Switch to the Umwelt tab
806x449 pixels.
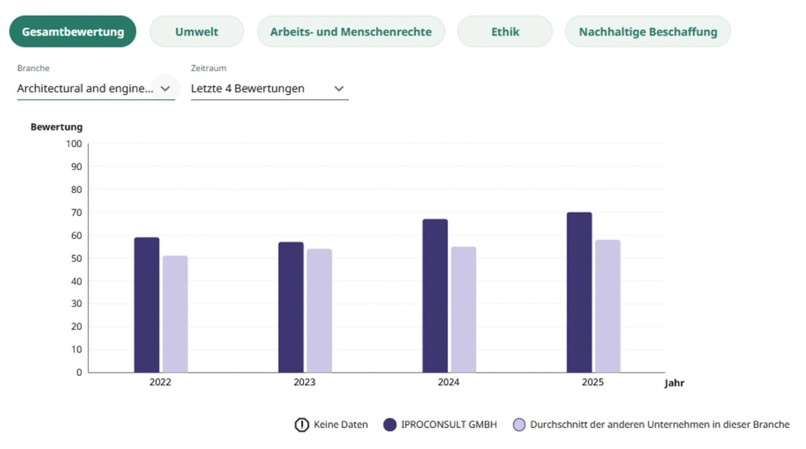196,31
